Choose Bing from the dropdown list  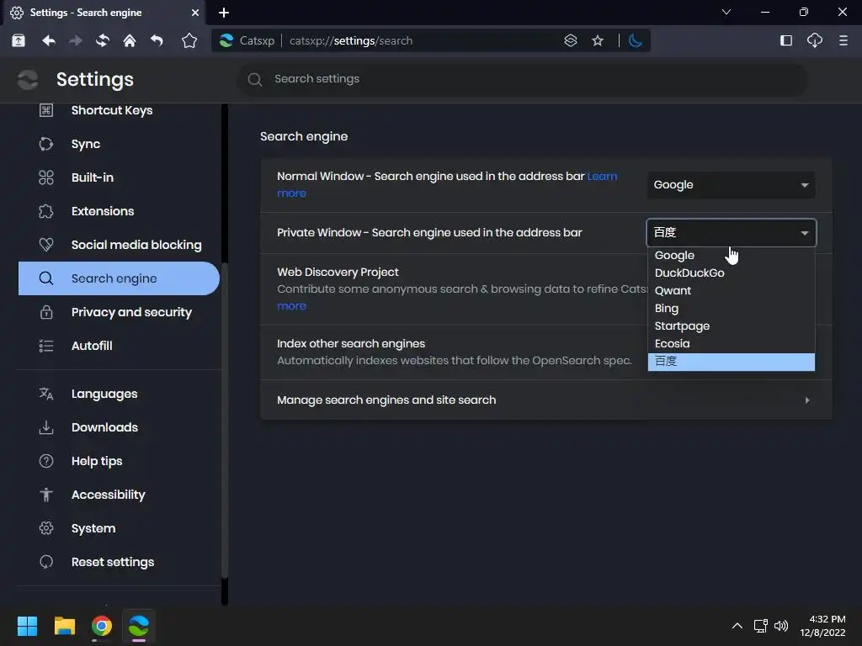pyautogui.click(x=732, y=308)
